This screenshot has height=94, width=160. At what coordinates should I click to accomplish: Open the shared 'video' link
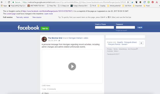point(86,38)
